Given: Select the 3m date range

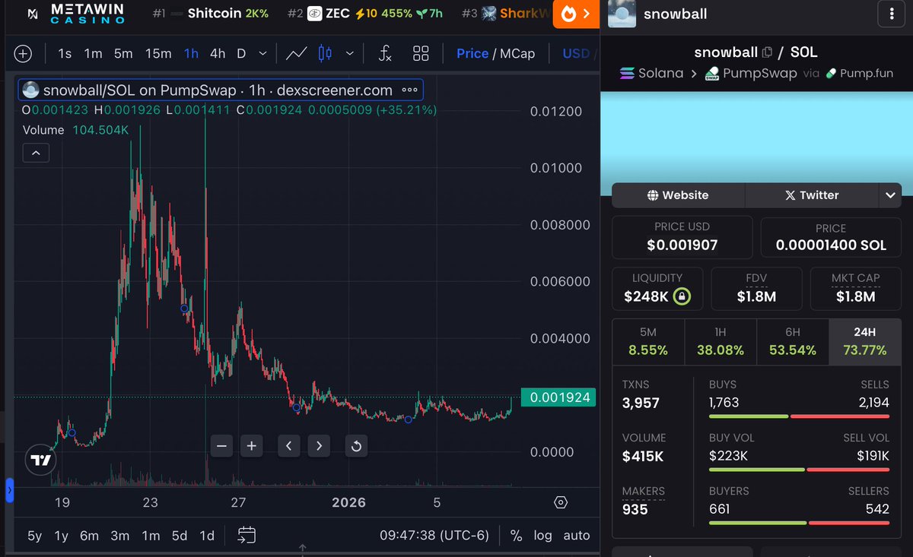Looking at the screenshot, I should pyautogui.click(x=119, y=536).
